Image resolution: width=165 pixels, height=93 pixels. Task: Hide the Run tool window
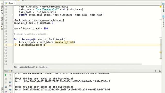[160, 71]
